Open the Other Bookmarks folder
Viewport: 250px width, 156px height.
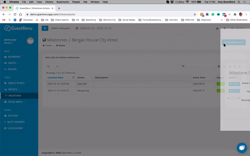coord(237,20)
